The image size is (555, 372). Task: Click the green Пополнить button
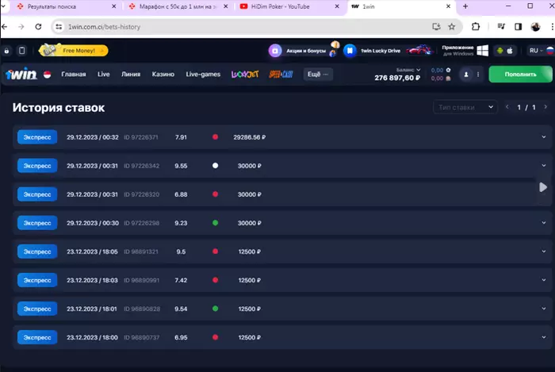pyautogui.click(x=520, y=75)
